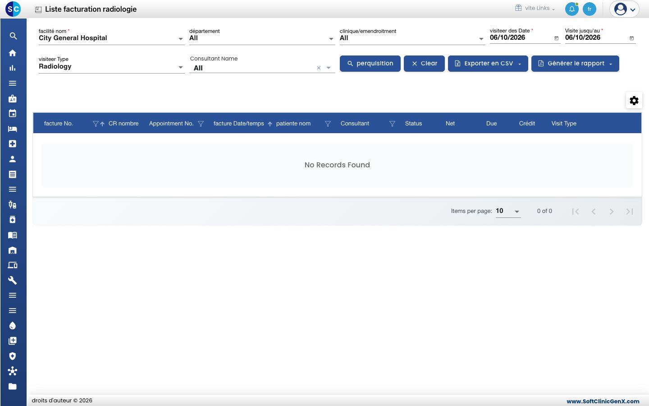Open the vite Links menu
Screen dimensions: 649x406
pos(535,8)
